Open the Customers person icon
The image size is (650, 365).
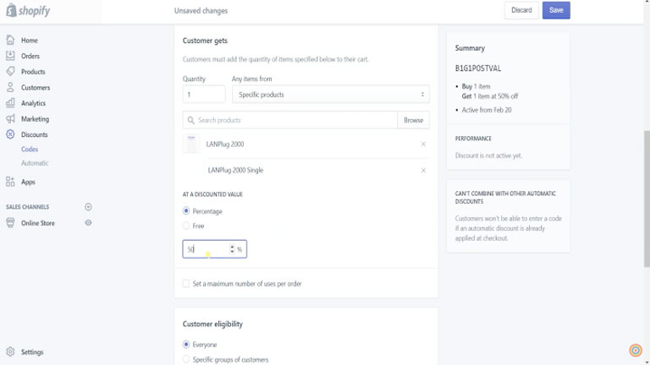click(x=10, y=87)
